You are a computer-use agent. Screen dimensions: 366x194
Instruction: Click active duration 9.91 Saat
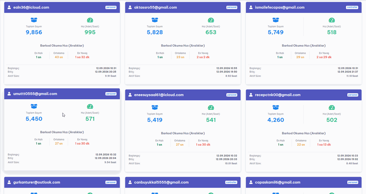click(x=110, y=76)
